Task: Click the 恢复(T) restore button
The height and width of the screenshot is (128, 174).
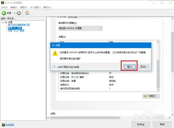Action: tap(151, 96)
